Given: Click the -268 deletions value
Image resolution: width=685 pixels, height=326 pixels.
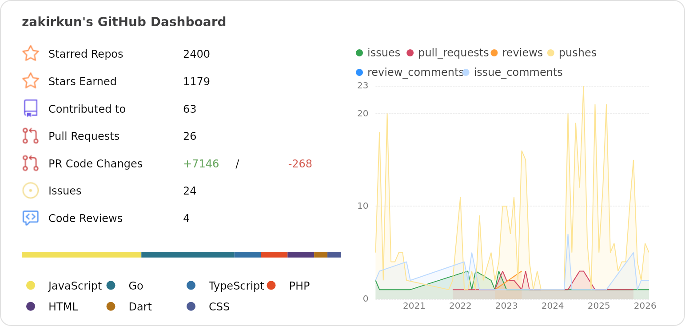Looking at the screenshot, I should coord(301,163).
